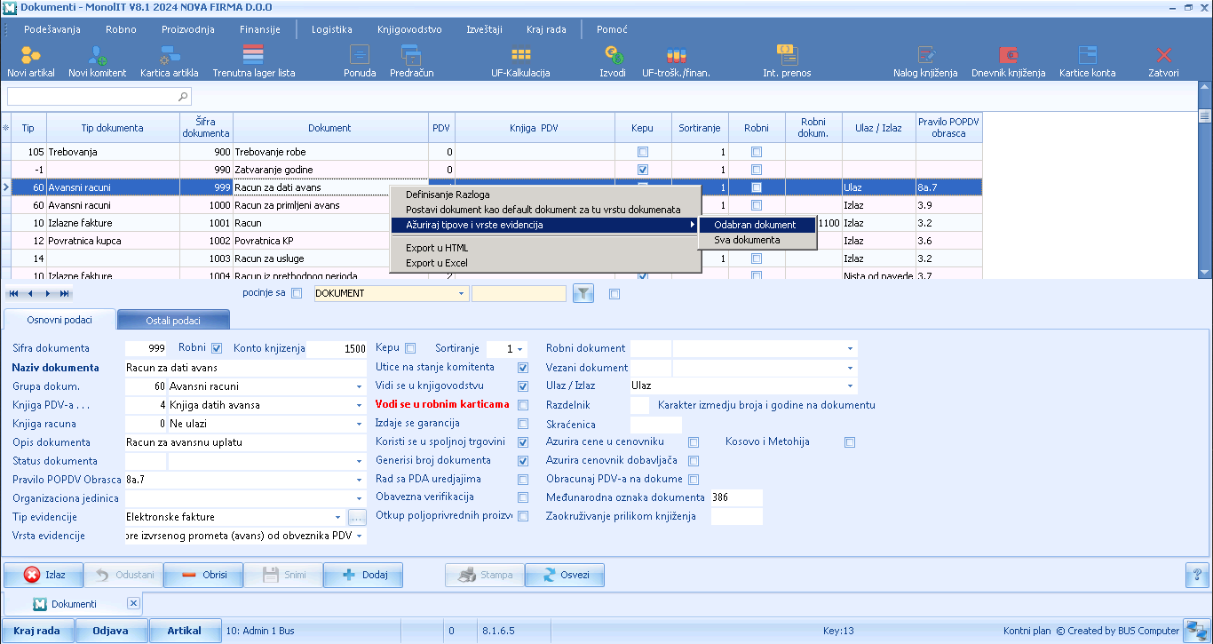Go to previous record in navigator
This screenshot has width=1213, height=644.
click(30, 293)
